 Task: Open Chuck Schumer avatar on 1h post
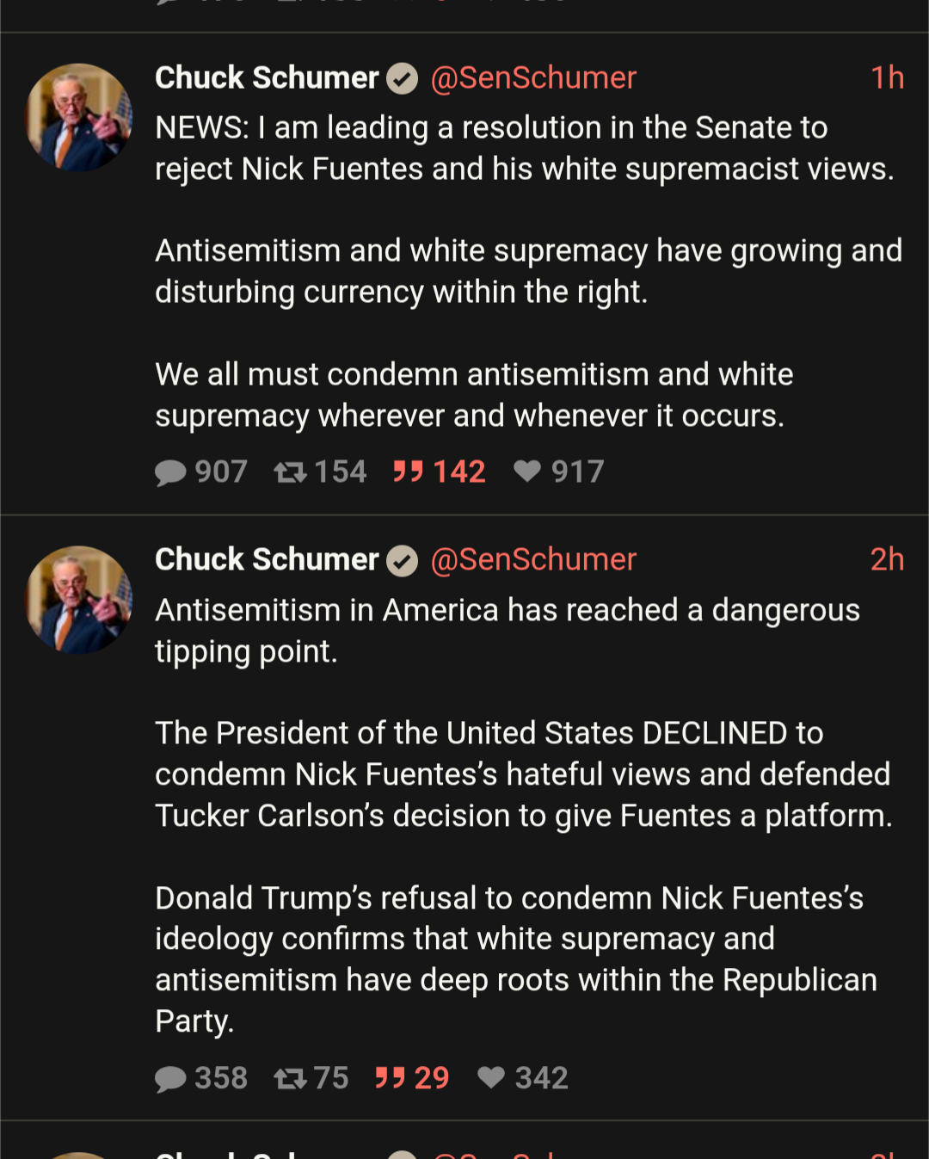click(79, 117)
